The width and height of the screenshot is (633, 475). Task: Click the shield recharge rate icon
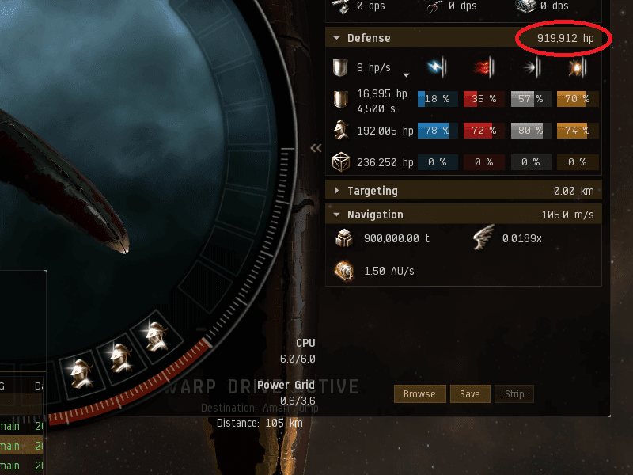pos(340,67)
